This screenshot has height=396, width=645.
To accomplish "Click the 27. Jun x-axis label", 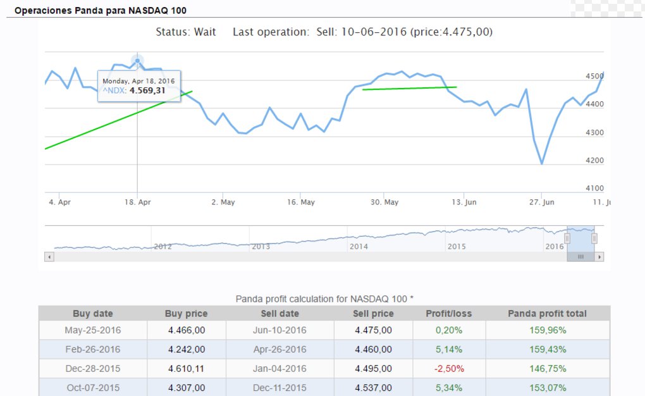I will pos(541,202).
